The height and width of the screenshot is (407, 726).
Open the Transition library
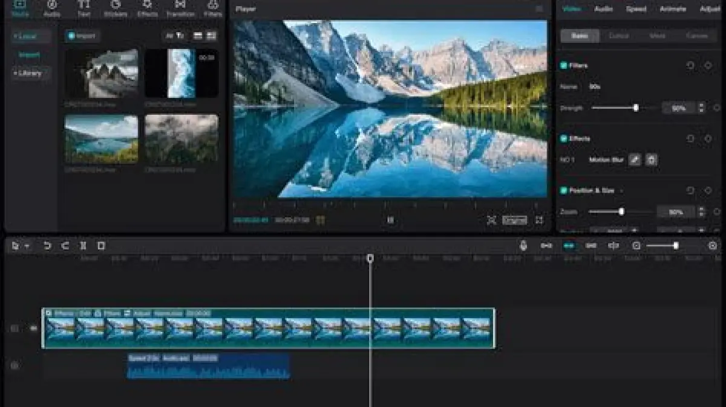tap(180, 7)
